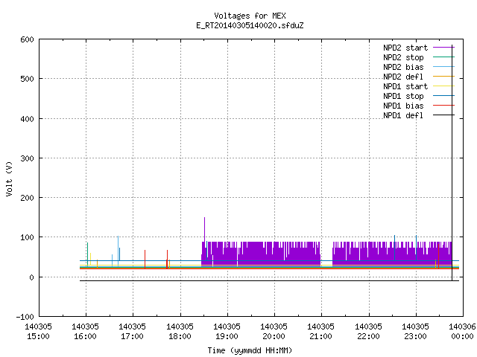Click the 400 y-axis tick value
Image resolution: width=477 pixels, height=357 pixels.
[x=27, y=119]
